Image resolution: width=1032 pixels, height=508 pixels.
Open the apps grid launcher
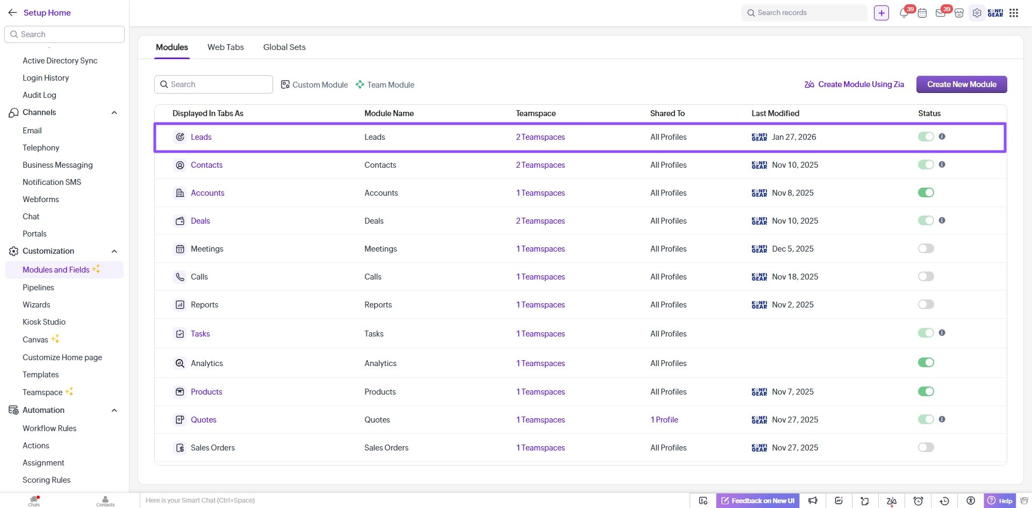coord(1014,12)
